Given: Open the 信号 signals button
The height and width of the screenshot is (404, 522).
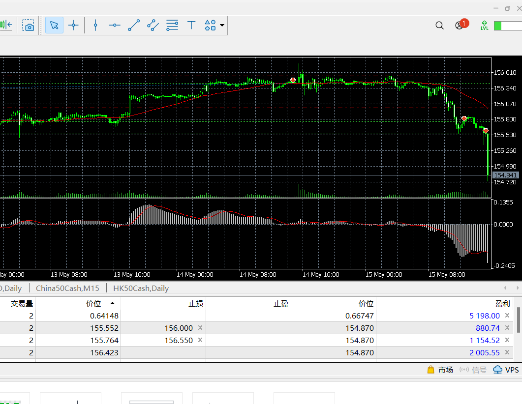Looking at the screenshot, I should [473, 370].
